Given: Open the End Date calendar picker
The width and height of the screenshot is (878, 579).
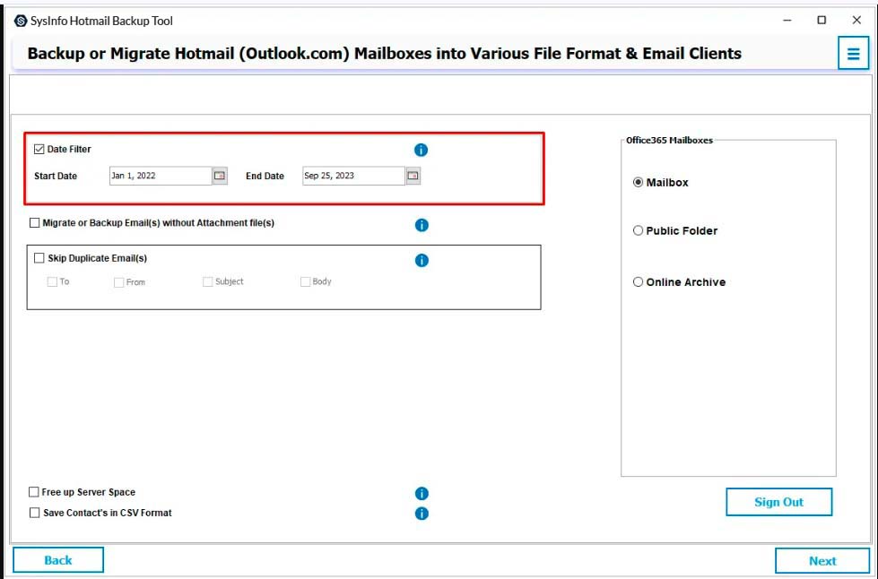Looking at the screenshot, I should point(413,176).
